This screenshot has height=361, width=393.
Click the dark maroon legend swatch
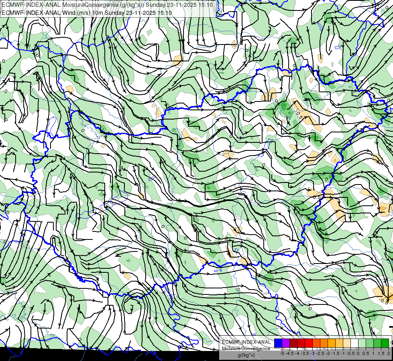(293, 343)
